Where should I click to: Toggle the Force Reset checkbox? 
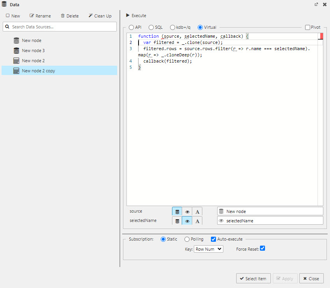click(262, 248)
